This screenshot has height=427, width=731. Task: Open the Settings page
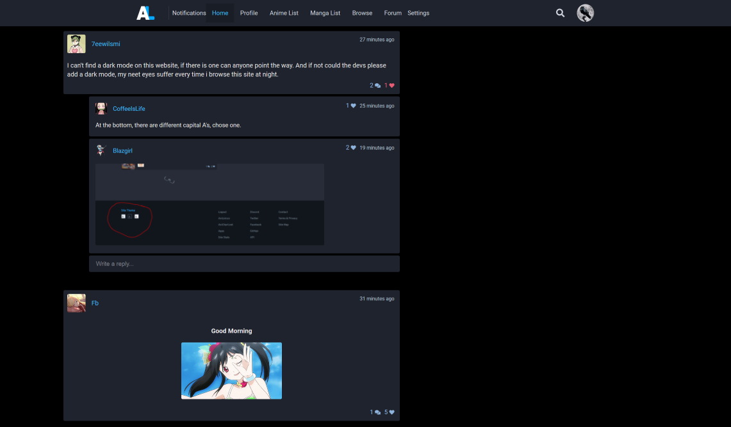[418, 13]
